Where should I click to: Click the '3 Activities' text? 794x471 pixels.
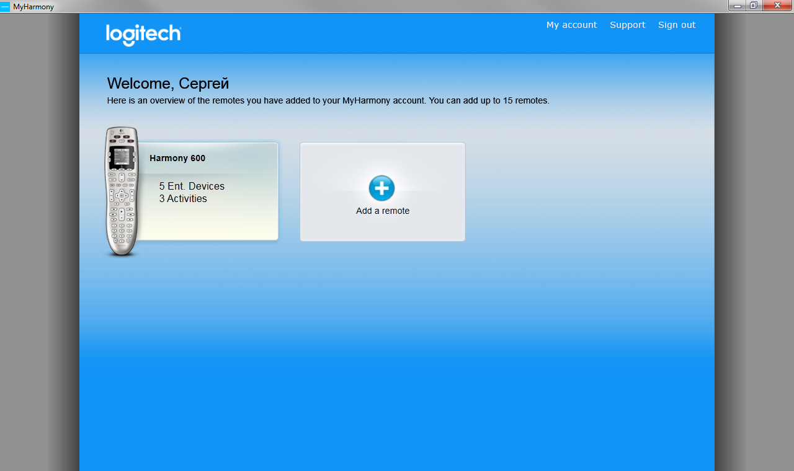(183, 198)
